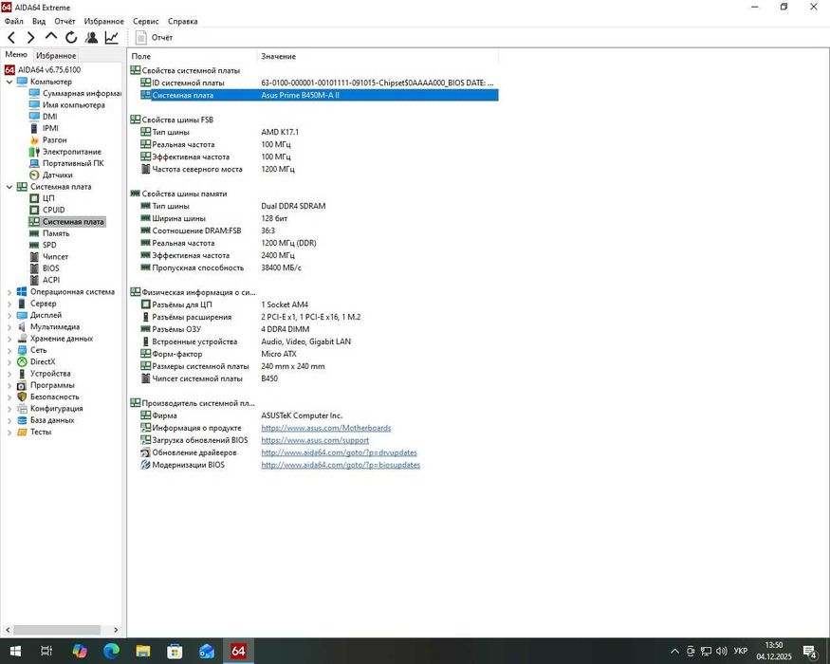Click the Back navigation arrow
This screenshot has width=830, height=664.
[11, 38]
